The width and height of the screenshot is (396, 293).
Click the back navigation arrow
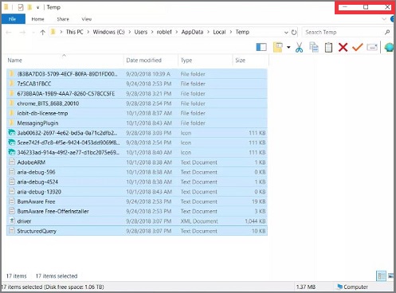click(x=9, y=33)
